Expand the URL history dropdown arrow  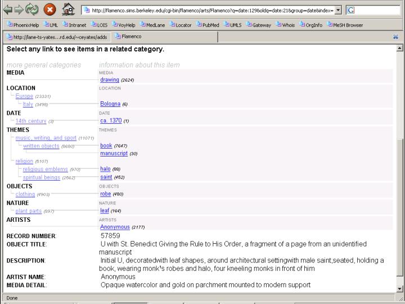point(337,10)
